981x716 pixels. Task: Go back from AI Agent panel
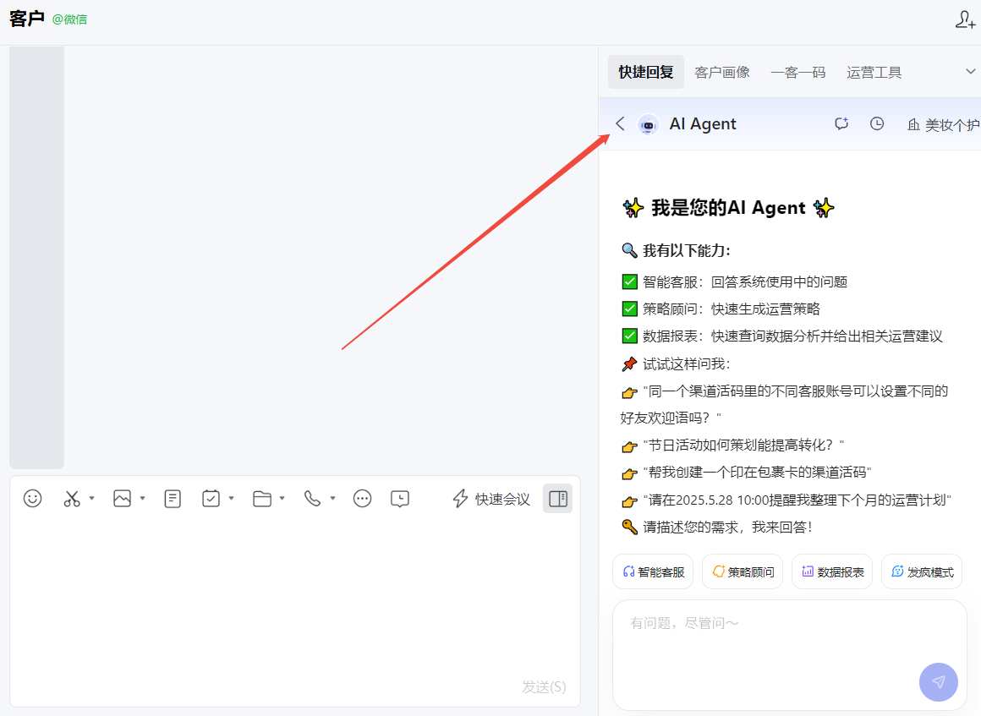click(x=620, y=124)
